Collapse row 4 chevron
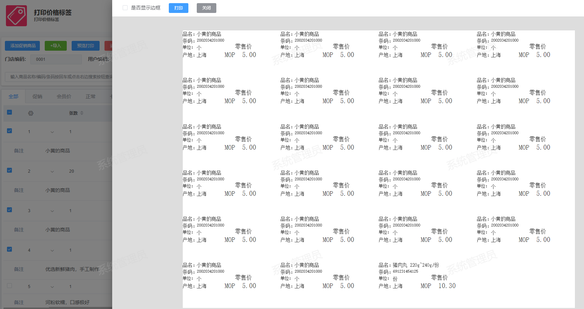This screenshot has height=309, width=584. (x=52, y=251)
